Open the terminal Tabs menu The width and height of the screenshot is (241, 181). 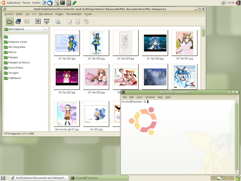point(160,97)
